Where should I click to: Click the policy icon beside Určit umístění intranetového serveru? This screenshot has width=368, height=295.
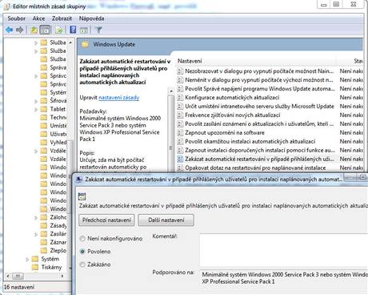pos(180,107)
